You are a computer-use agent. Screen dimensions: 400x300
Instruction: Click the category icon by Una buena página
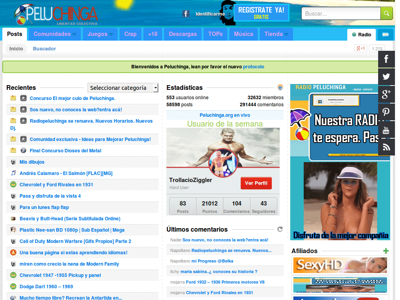[x=13, y=252]
